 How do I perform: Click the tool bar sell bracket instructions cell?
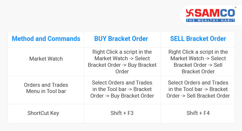198,89
